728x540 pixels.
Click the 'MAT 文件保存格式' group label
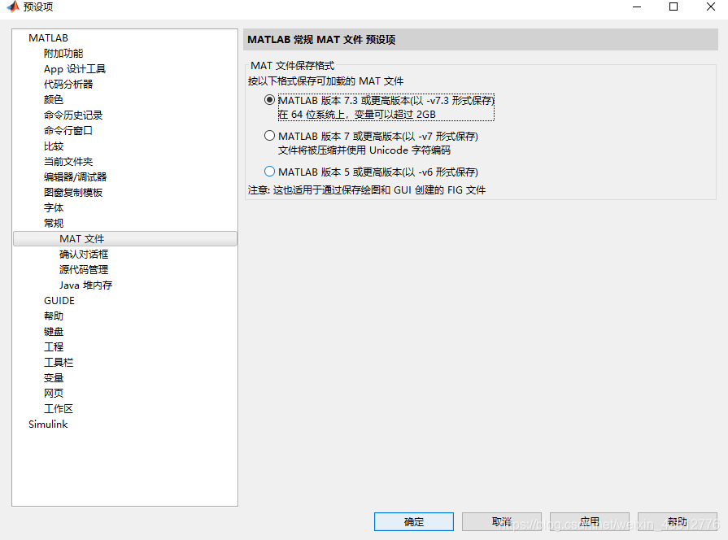tap(293, 66)
